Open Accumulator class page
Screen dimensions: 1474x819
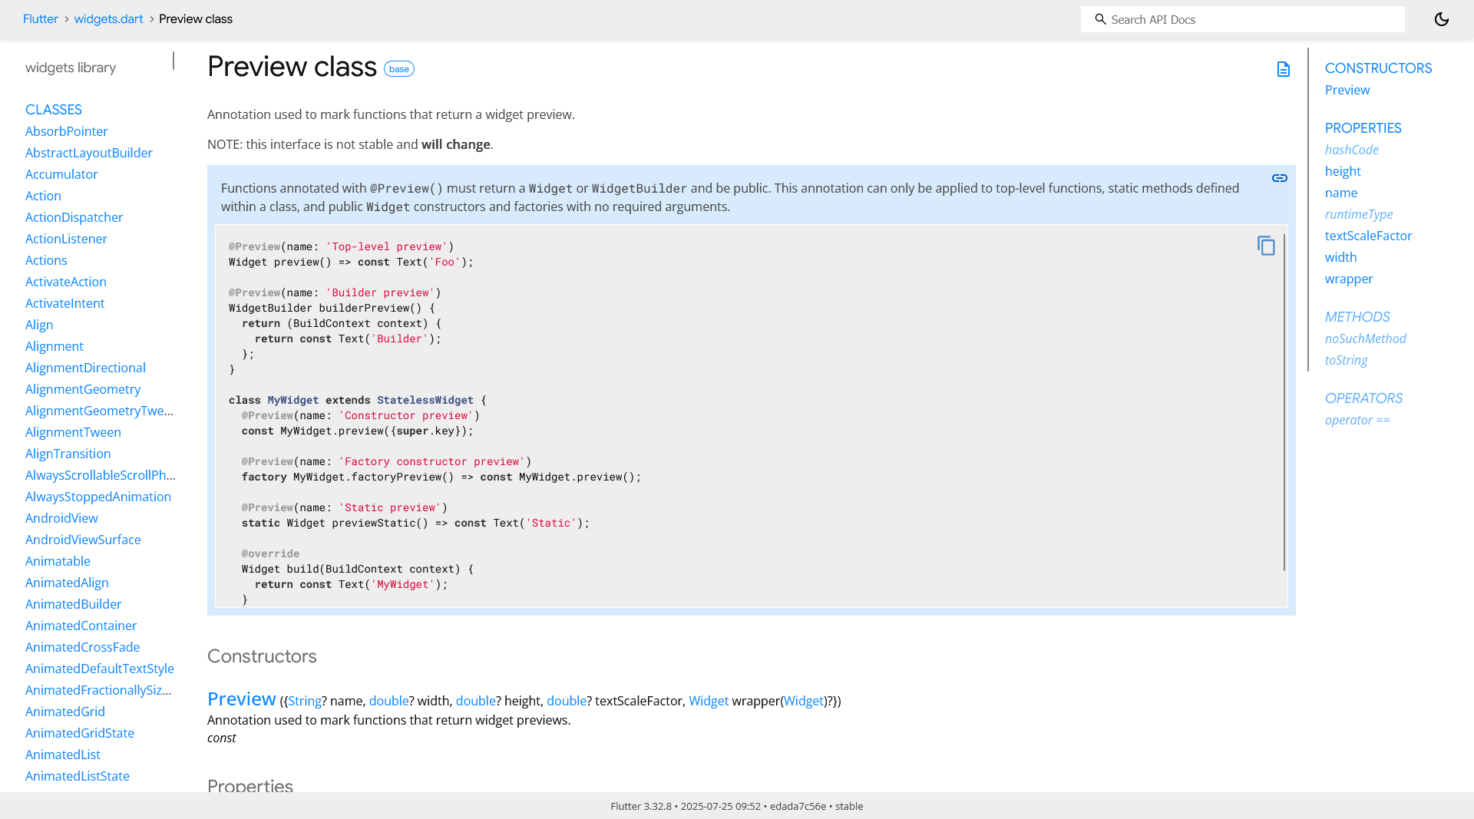(61, 174)
